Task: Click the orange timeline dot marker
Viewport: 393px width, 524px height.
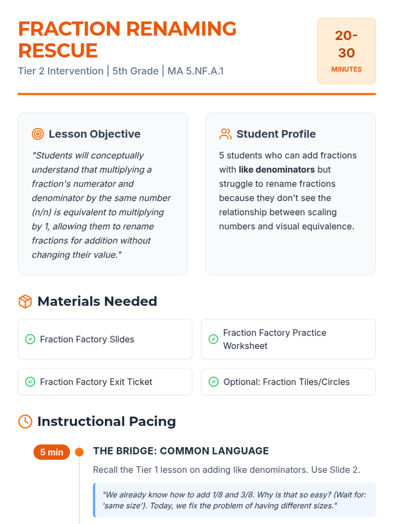Action: [79, 452]
